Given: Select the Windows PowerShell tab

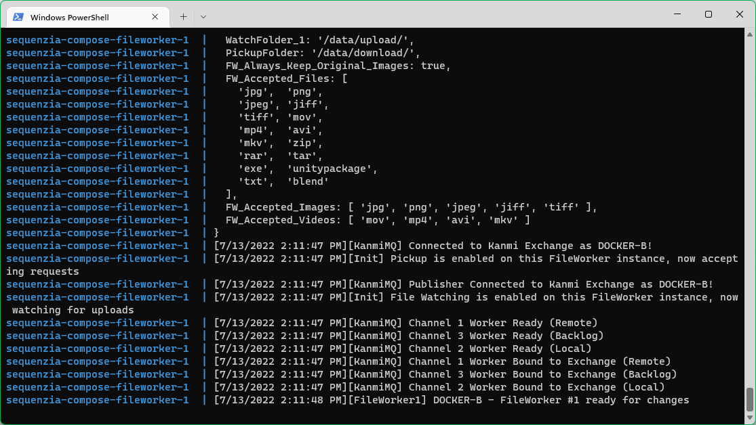Looking at the screenshot, I should 88,17.
